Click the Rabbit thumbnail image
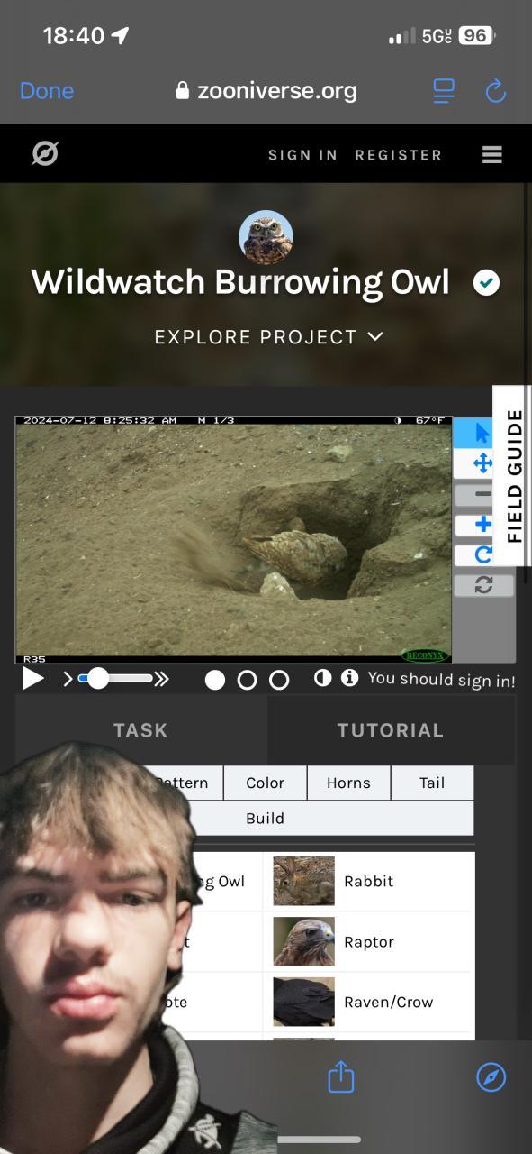532x1154 pixels. (303, 881)
